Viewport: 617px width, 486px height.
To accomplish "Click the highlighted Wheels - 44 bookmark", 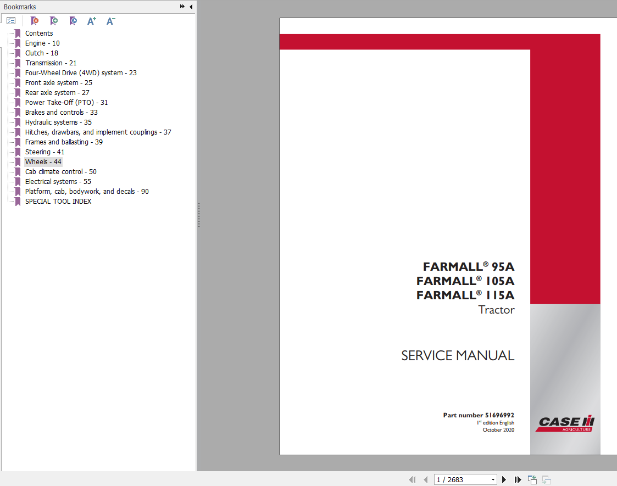I will [x=43, y=161].
